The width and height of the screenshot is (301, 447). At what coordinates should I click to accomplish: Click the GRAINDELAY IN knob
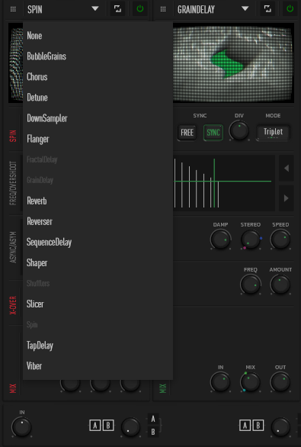point(220,382)
